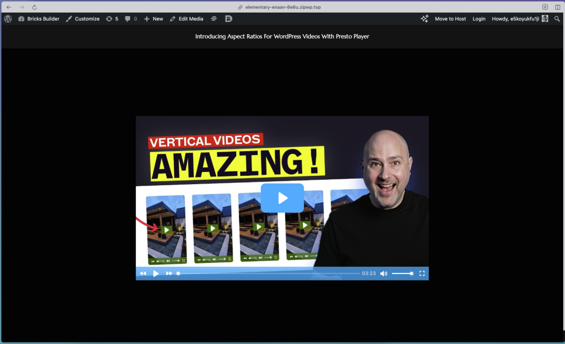
Task: Open the reader view icon in browser toolbar
Action: pos(545,7)
